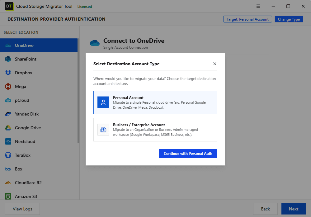
Task: Click the Licensed status label
Action: [x=85, y=6]
